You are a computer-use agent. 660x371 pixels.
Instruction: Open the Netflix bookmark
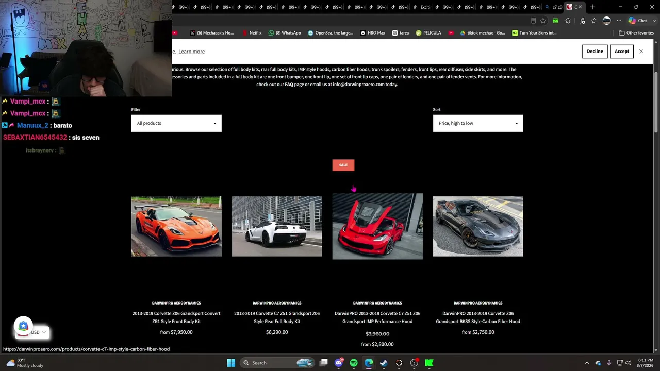pyautogui.click(x=252, y=33)
